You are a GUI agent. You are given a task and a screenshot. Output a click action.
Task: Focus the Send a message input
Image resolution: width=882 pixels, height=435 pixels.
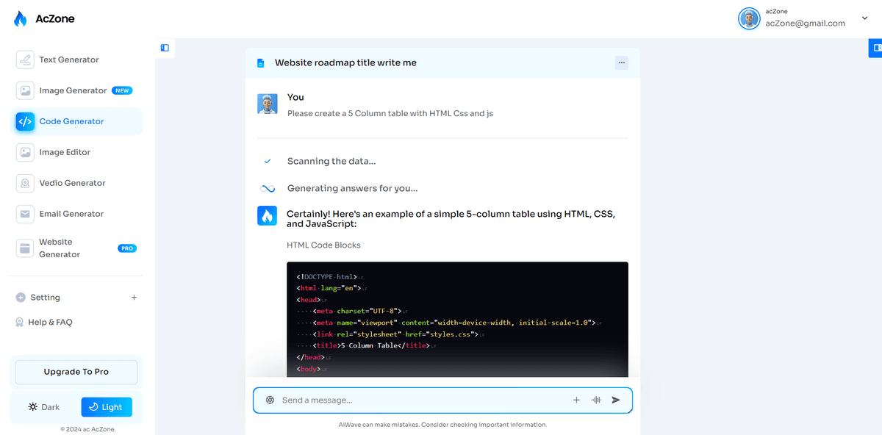423,400
